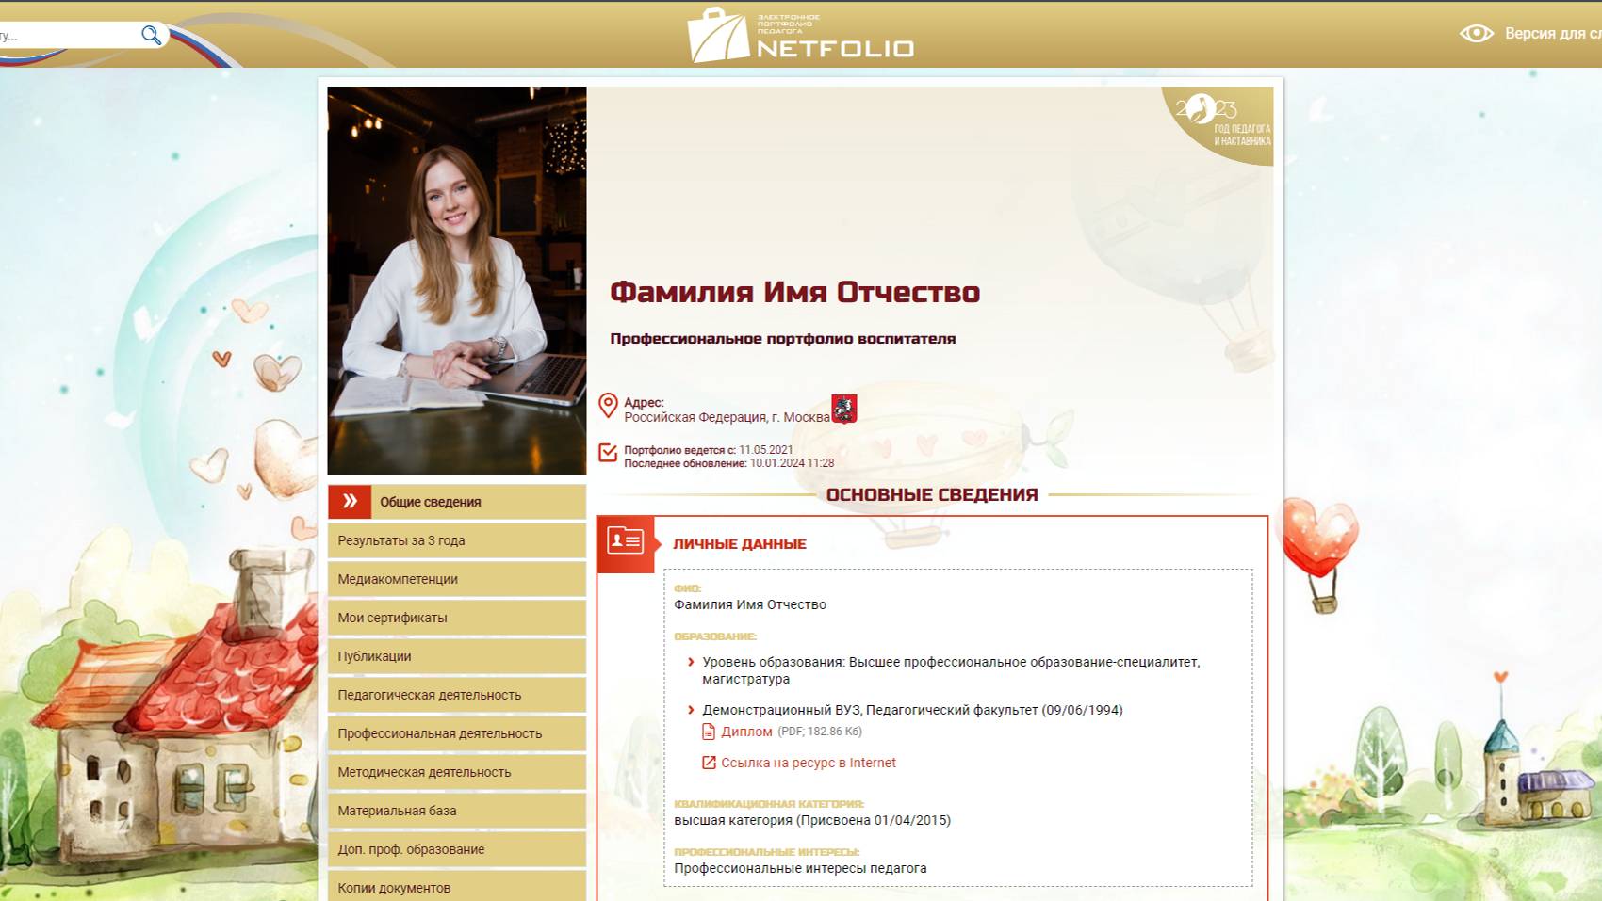
Task: Expand the arrow before Демонстрационный ВУЗ entry
Action: pos(692,710)
